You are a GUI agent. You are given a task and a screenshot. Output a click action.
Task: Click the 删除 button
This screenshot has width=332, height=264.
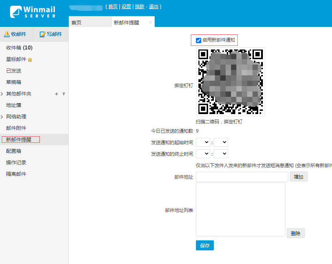(295, 234)
